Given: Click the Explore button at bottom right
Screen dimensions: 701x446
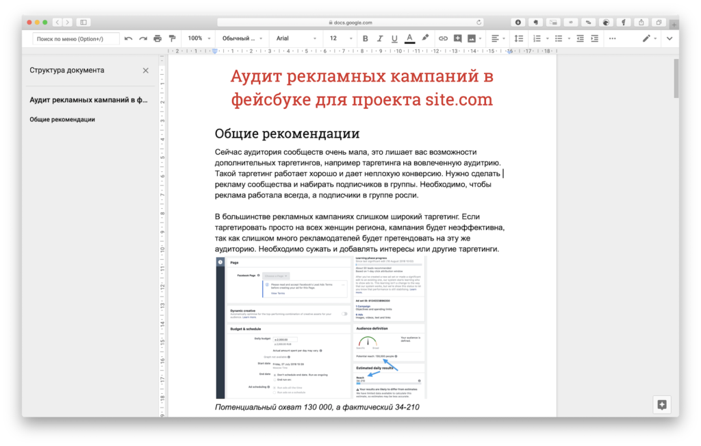Looking at the screenshot, I should [662, 405].
